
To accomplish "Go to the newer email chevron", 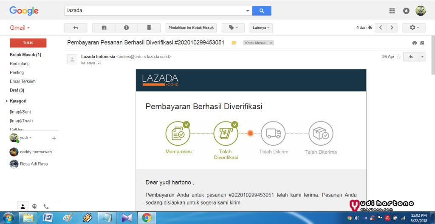I will 380,28.
